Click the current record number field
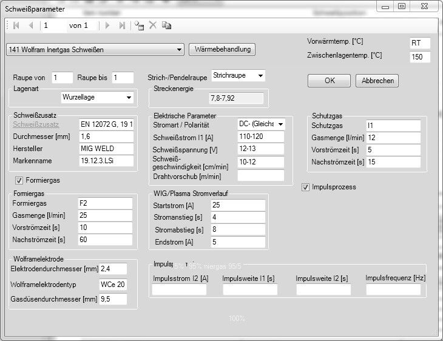443x341 pixels. coord(53,25)
